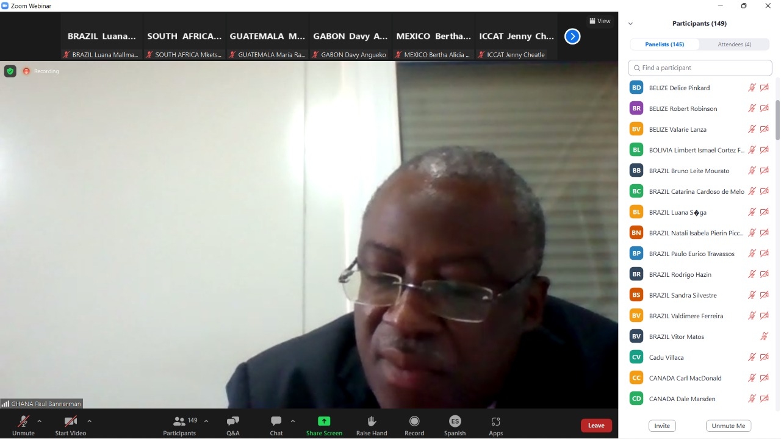Click video-off icon for CANADA Dale Marsden
781x439 pixels.
click(764, 399)
